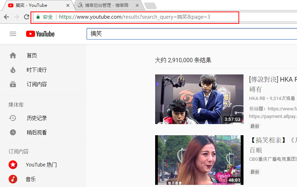Reload the page with the refresh icon
The image size is (297, 187).
tap(27, 17)
